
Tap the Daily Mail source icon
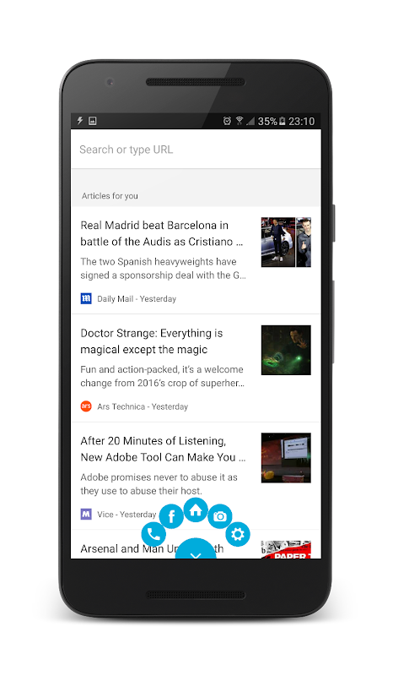[x=86, y=298]
